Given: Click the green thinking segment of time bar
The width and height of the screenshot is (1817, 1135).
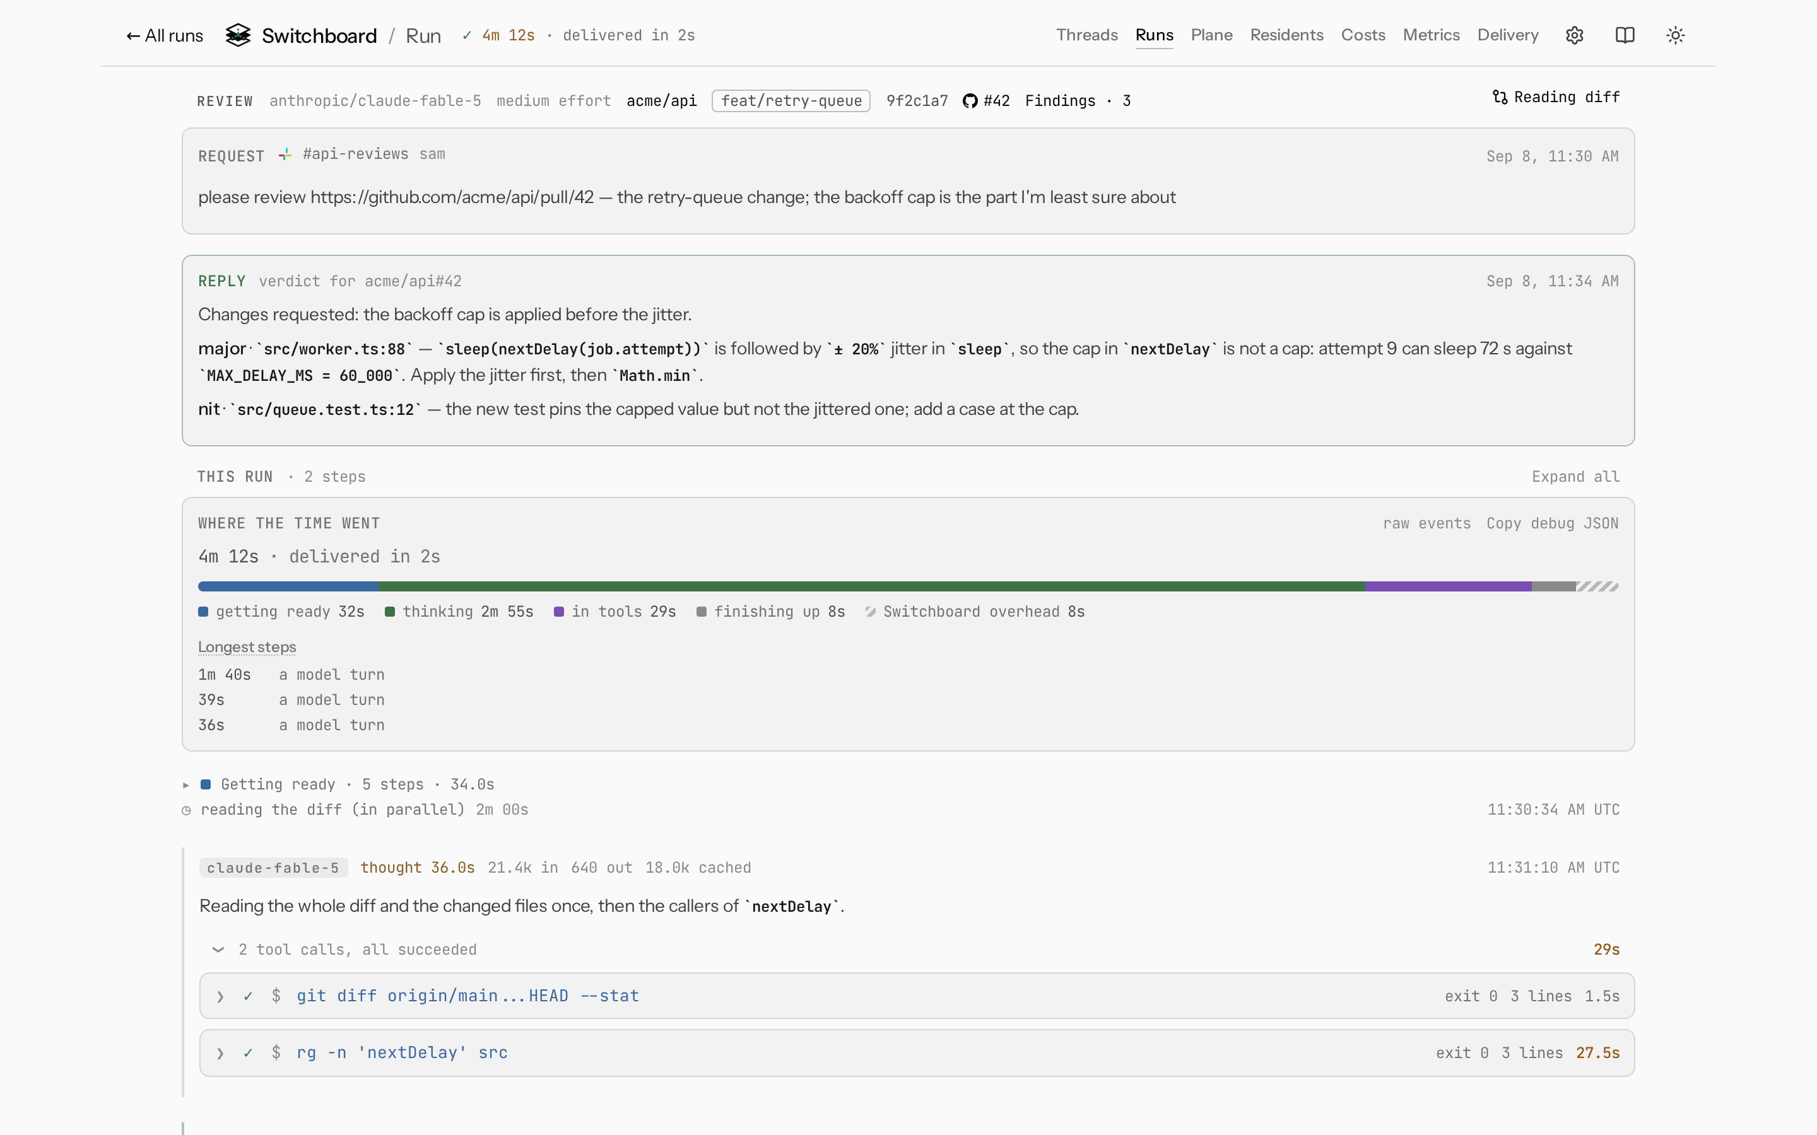Looking at the screenshot, I should click(871, 586).
